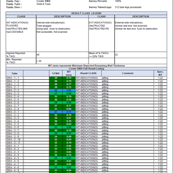Screen dimensions: 173x173
Task: Click the 'Tube' column header
Action: (15, 73)
